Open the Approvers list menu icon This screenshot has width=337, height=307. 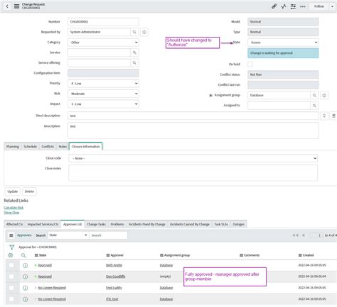pyautogui.click(x=11, y=235)
